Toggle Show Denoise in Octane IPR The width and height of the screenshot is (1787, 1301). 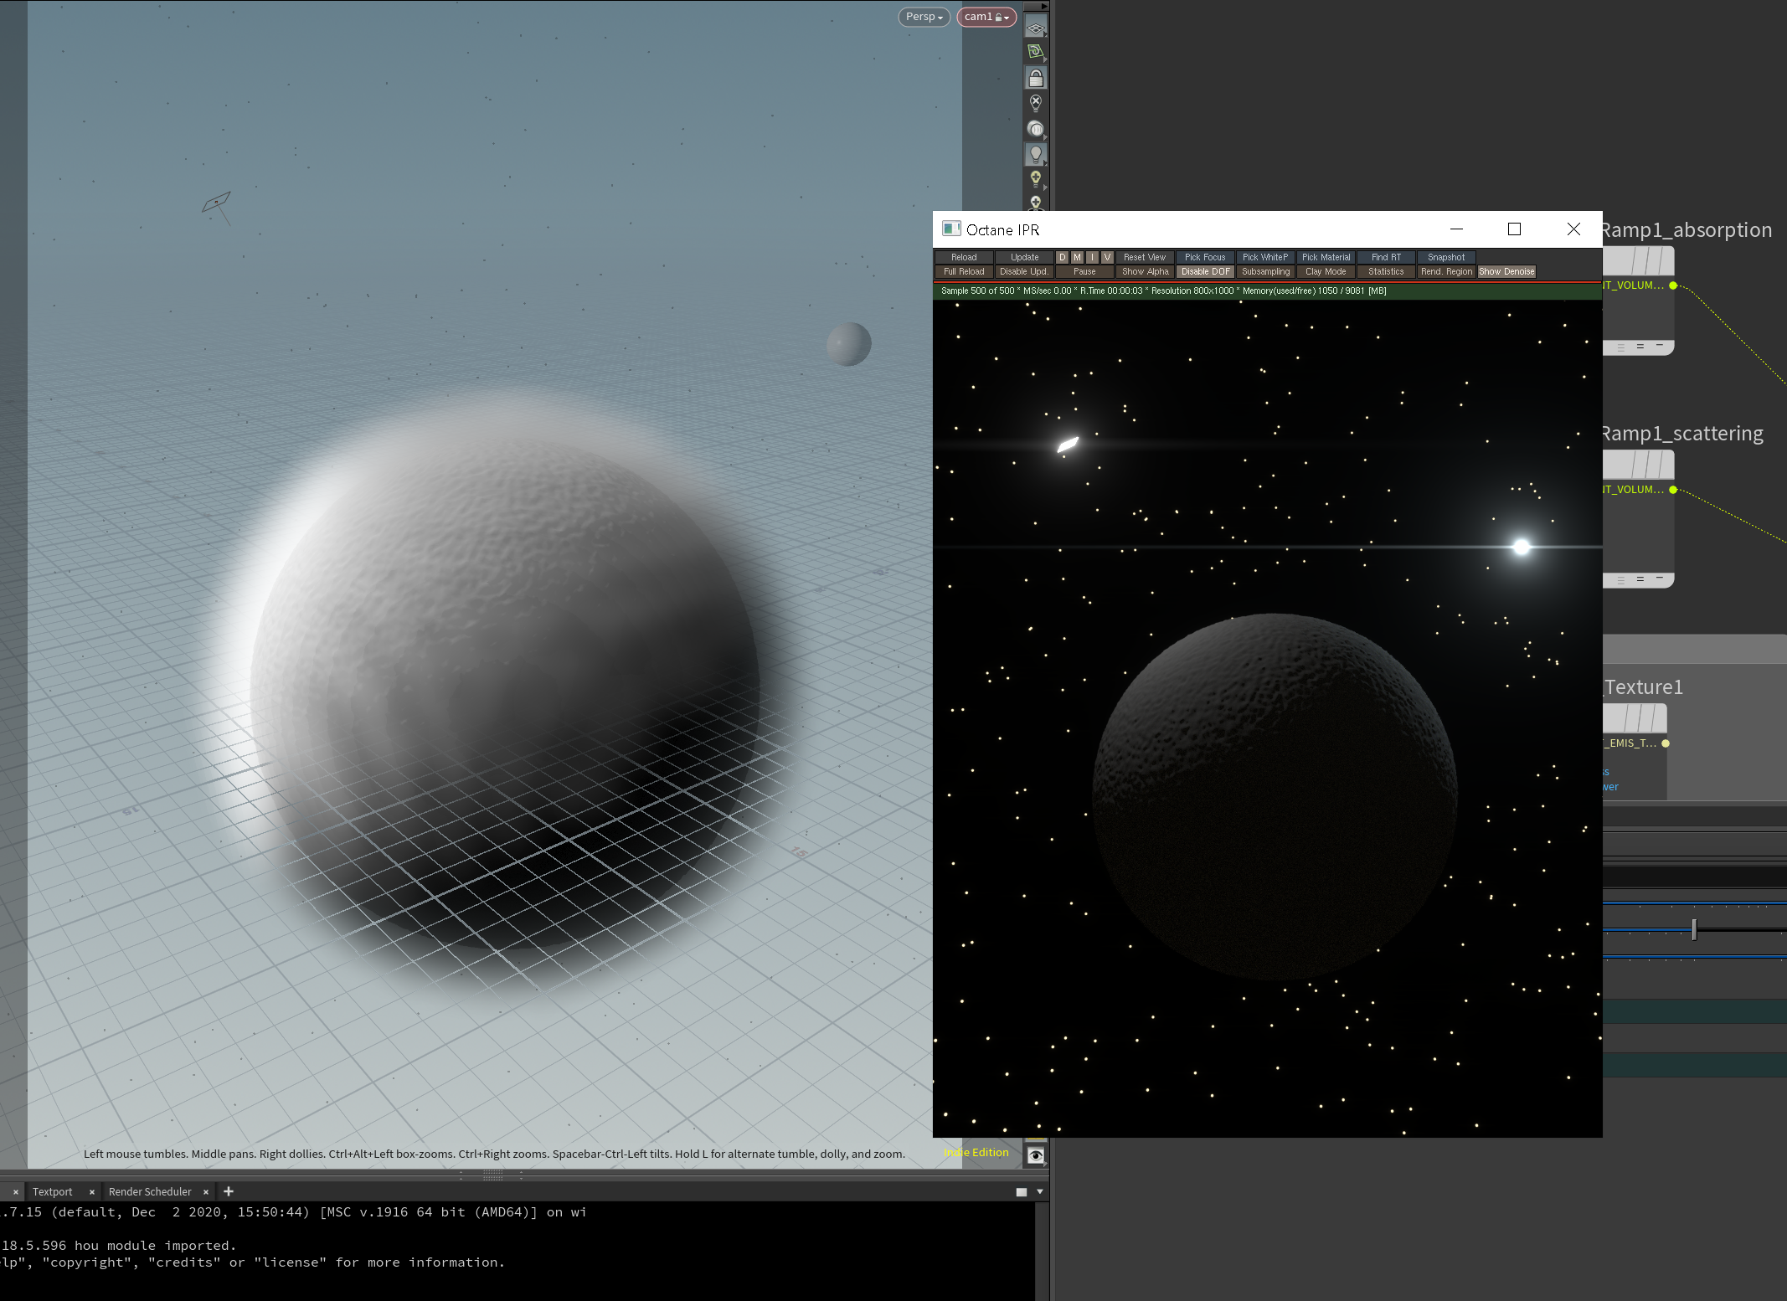click(x=1506, y=271)
